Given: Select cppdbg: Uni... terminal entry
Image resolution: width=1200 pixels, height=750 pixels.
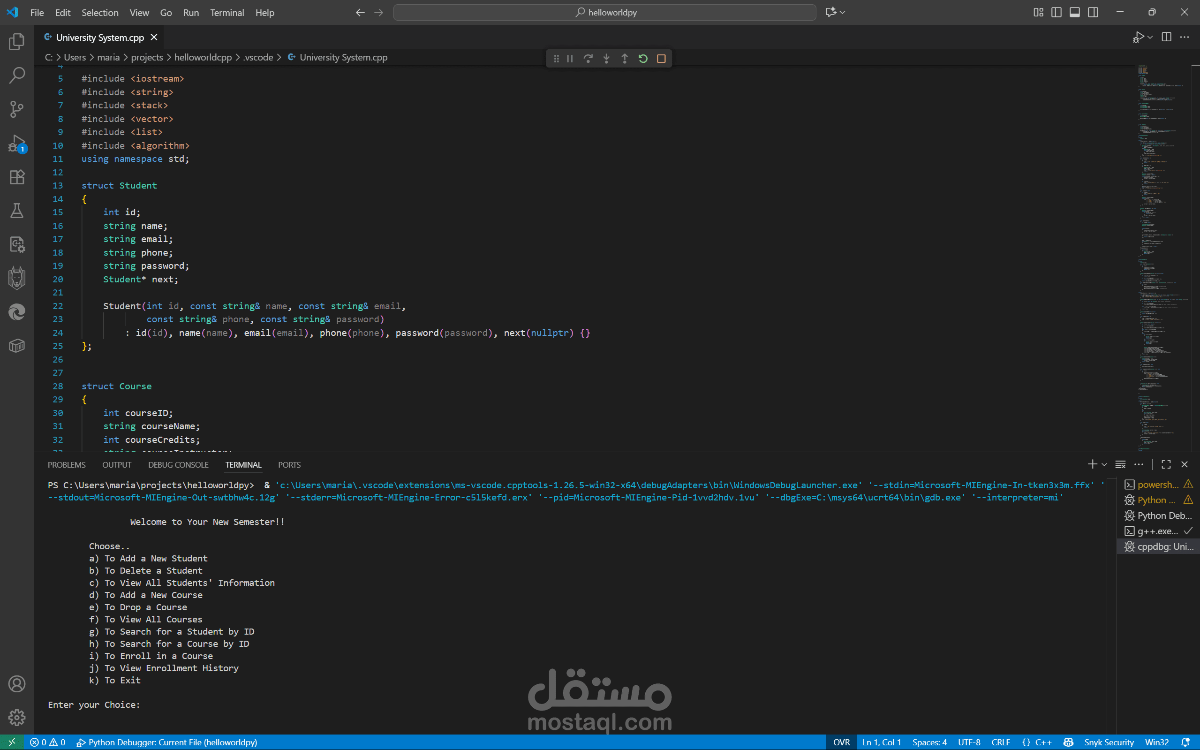Looking at the screenshot, I should point(1157,546).
